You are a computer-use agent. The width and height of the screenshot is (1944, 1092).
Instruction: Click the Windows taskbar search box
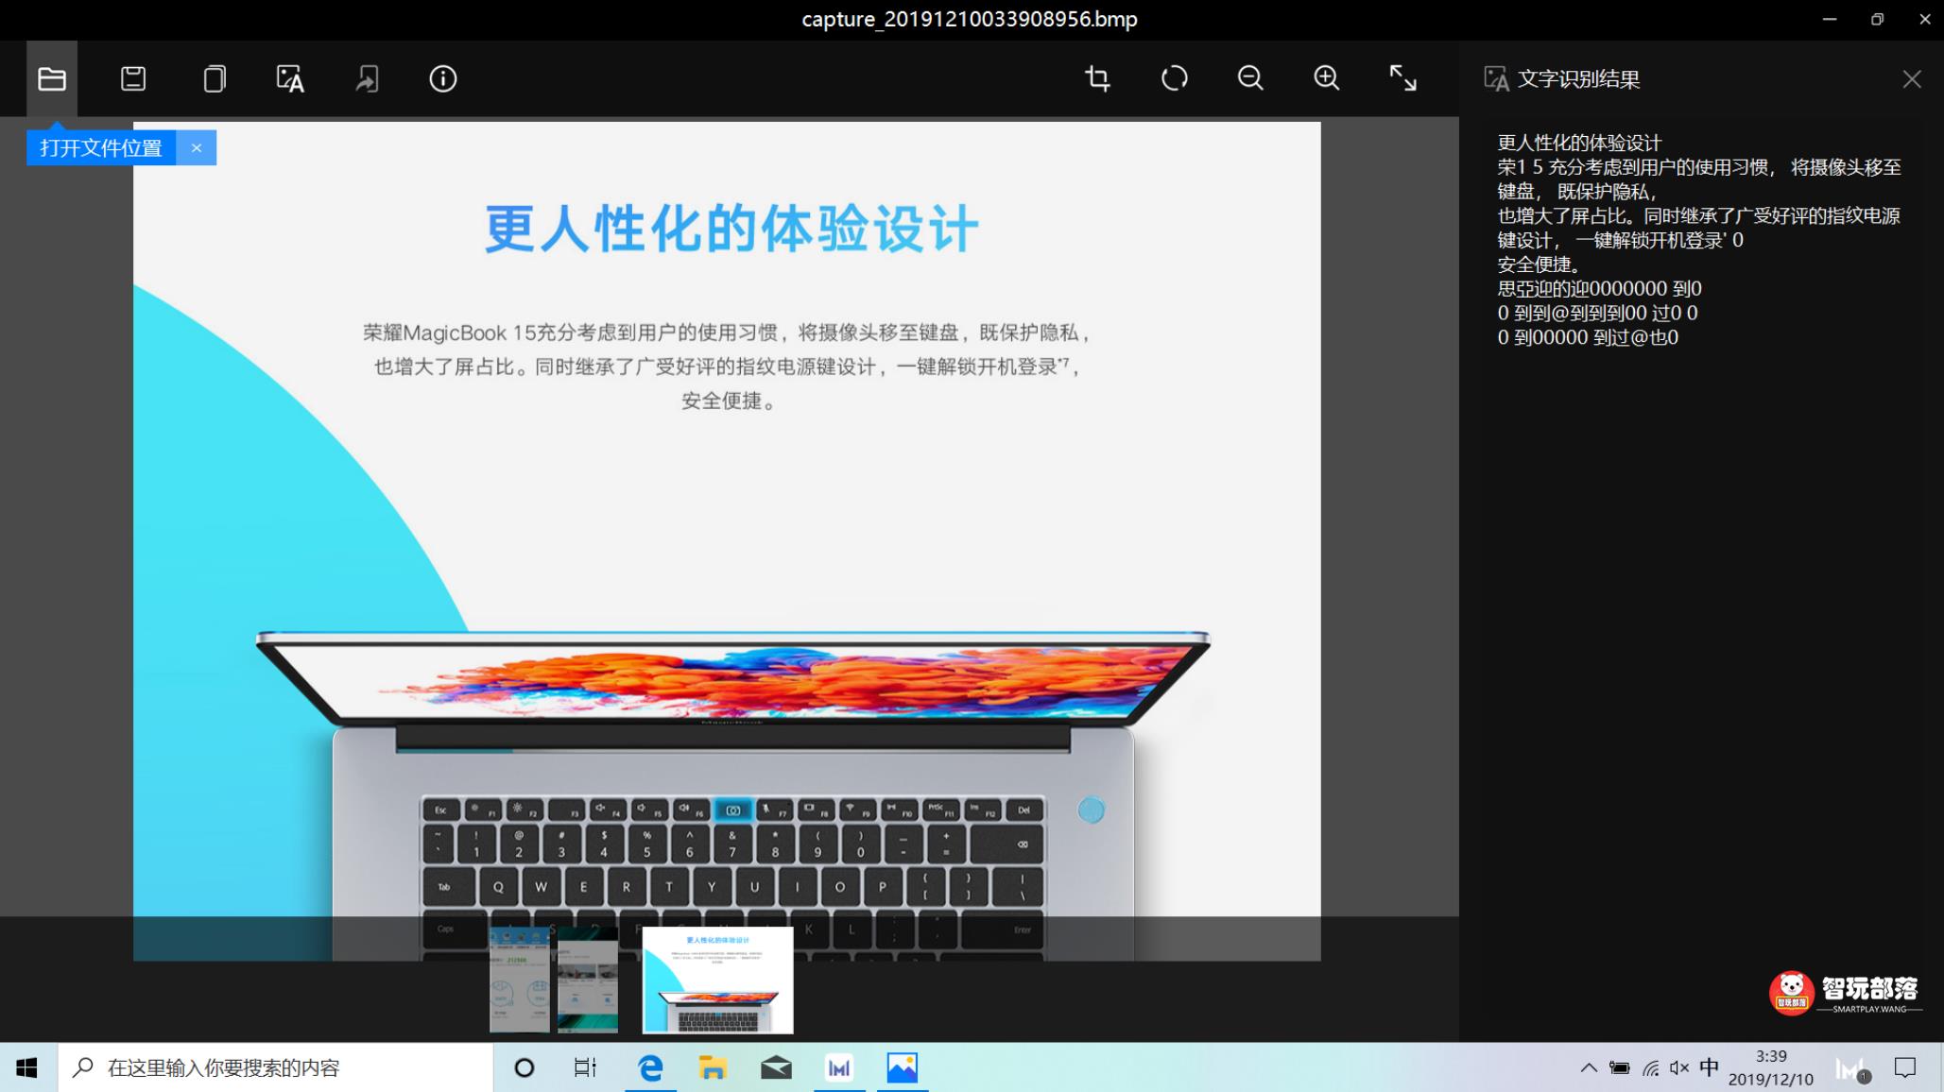pyautogui.click(x=274, y=1067)
